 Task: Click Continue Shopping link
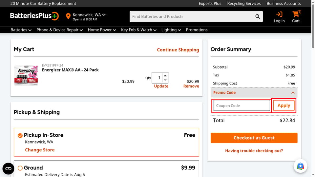[x=178, y=50]
